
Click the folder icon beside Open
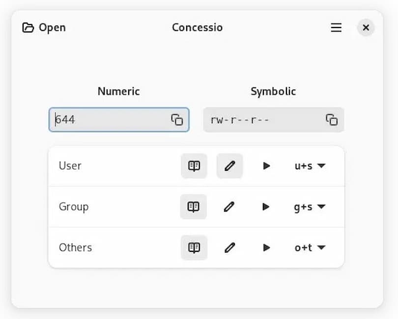pos(28,27)
